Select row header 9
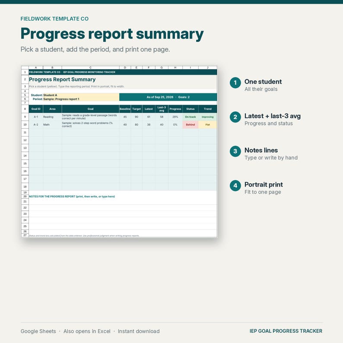 pyautogui.click(x=25, y=117)
